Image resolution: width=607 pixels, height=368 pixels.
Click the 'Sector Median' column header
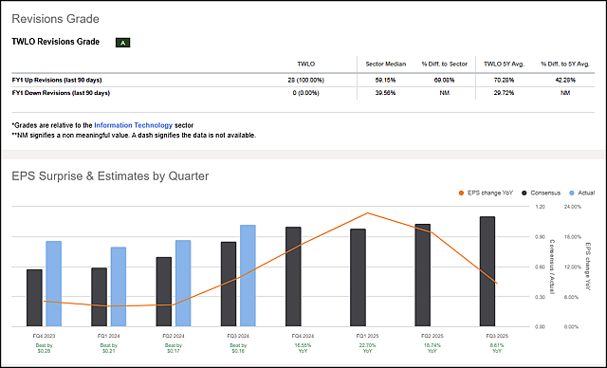tap(386, 64)
